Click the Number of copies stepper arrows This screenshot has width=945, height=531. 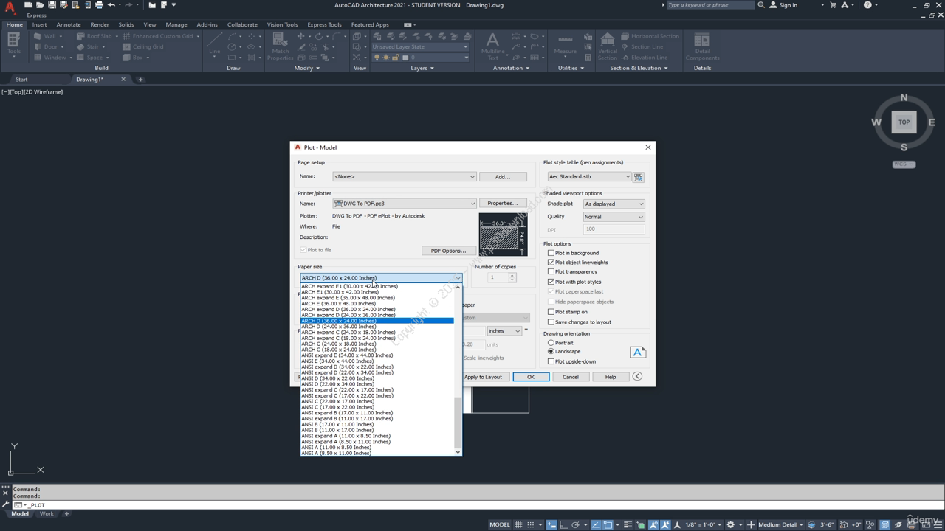[512, 277]
